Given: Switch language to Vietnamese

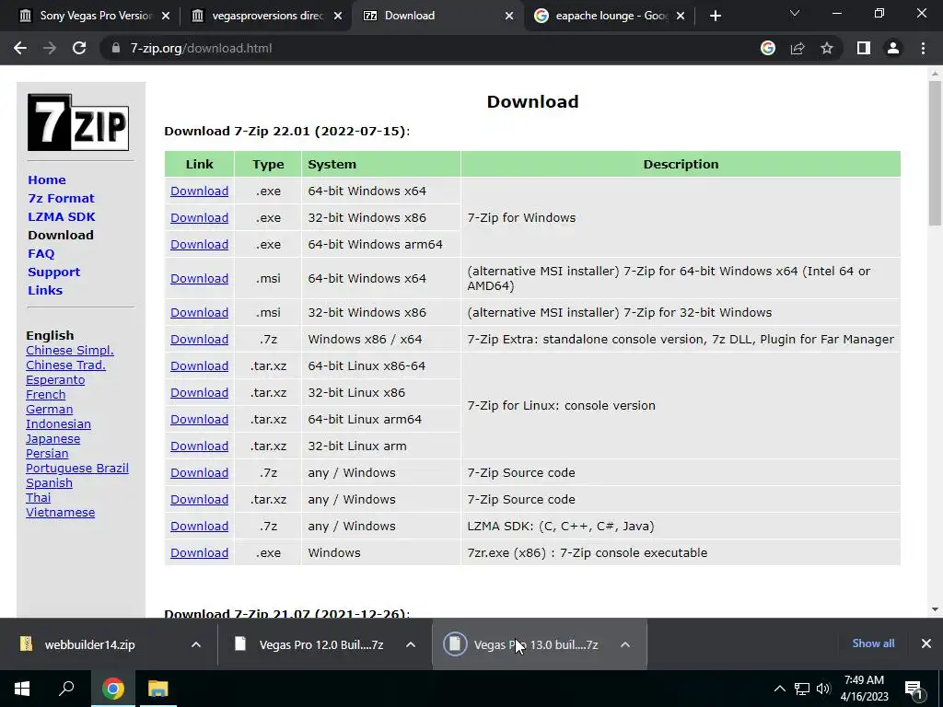Looking at the screenshot, I should (x=60, y=513).
